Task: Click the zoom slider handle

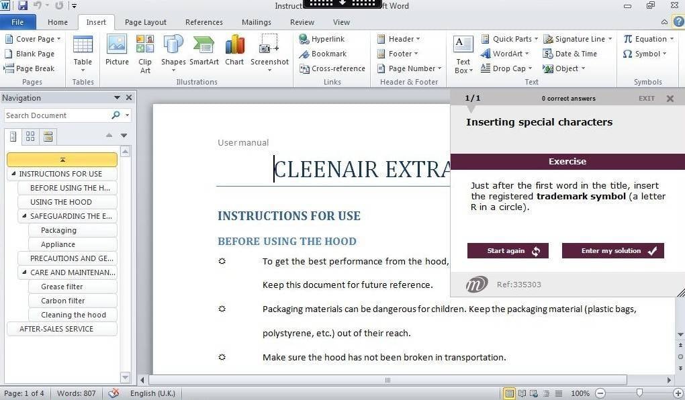Action: 639,393
